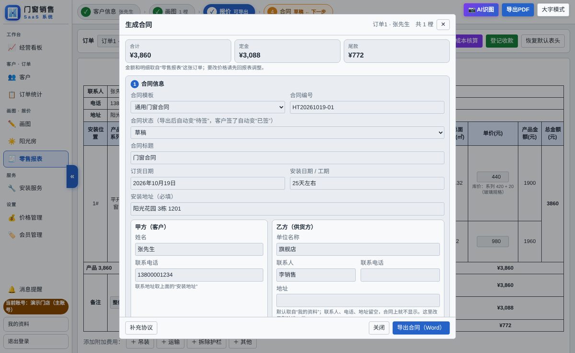Open the 合同模板 dropdown 通用门窗合同

coord(208,107)
